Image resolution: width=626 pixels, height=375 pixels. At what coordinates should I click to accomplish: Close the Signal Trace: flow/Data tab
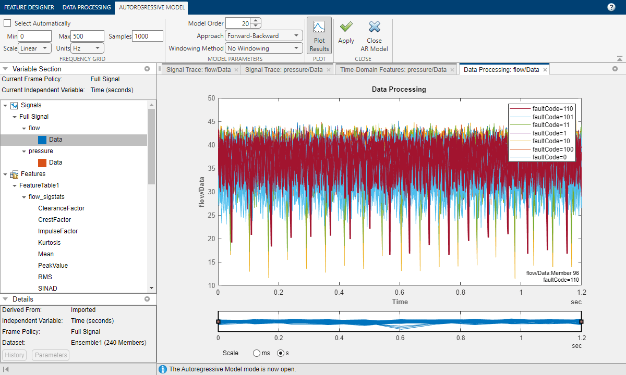[x=236, y=70]
